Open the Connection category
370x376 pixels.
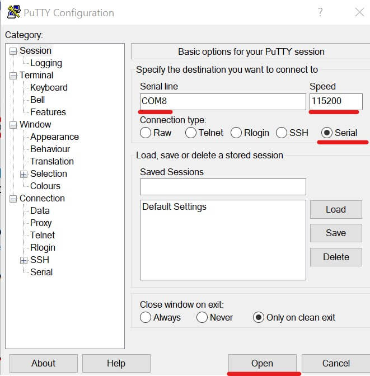pyautogui.click(x=42, y=198)
